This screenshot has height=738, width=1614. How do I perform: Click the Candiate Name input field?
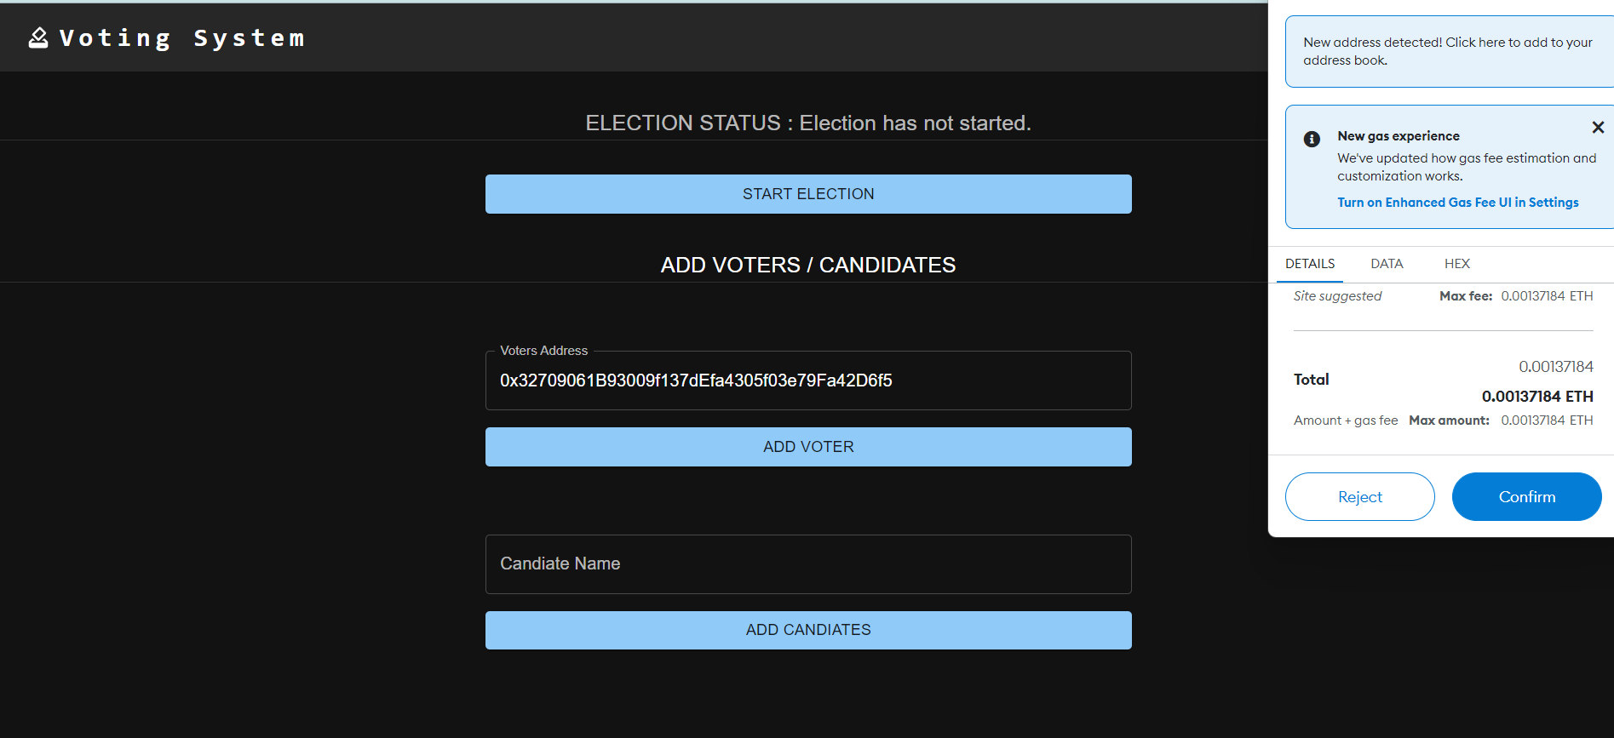[807, 564]
